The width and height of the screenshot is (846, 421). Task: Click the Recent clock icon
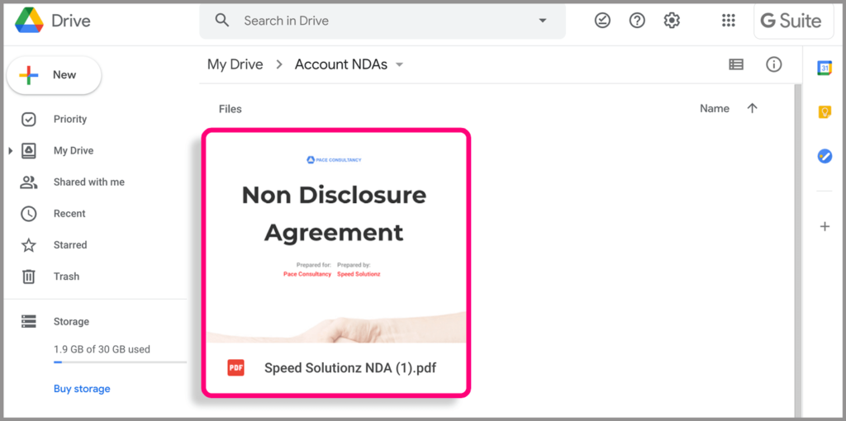29,214
